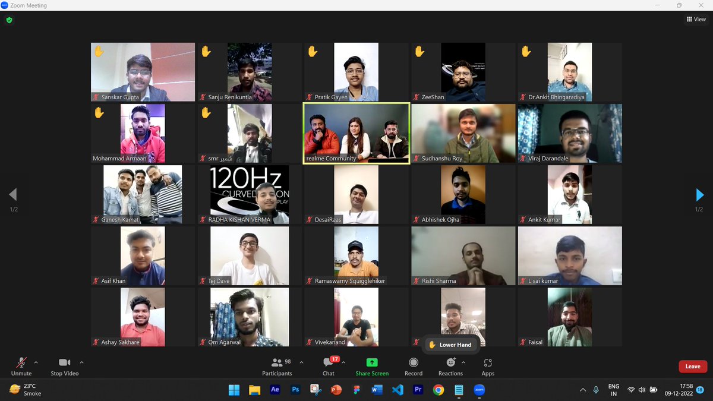
Task: Click the name label "Ashay Sakhare"
Action: pos(121,342)
